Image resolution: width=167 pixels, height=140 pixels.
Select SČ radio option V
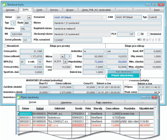[x=150, y=40]
